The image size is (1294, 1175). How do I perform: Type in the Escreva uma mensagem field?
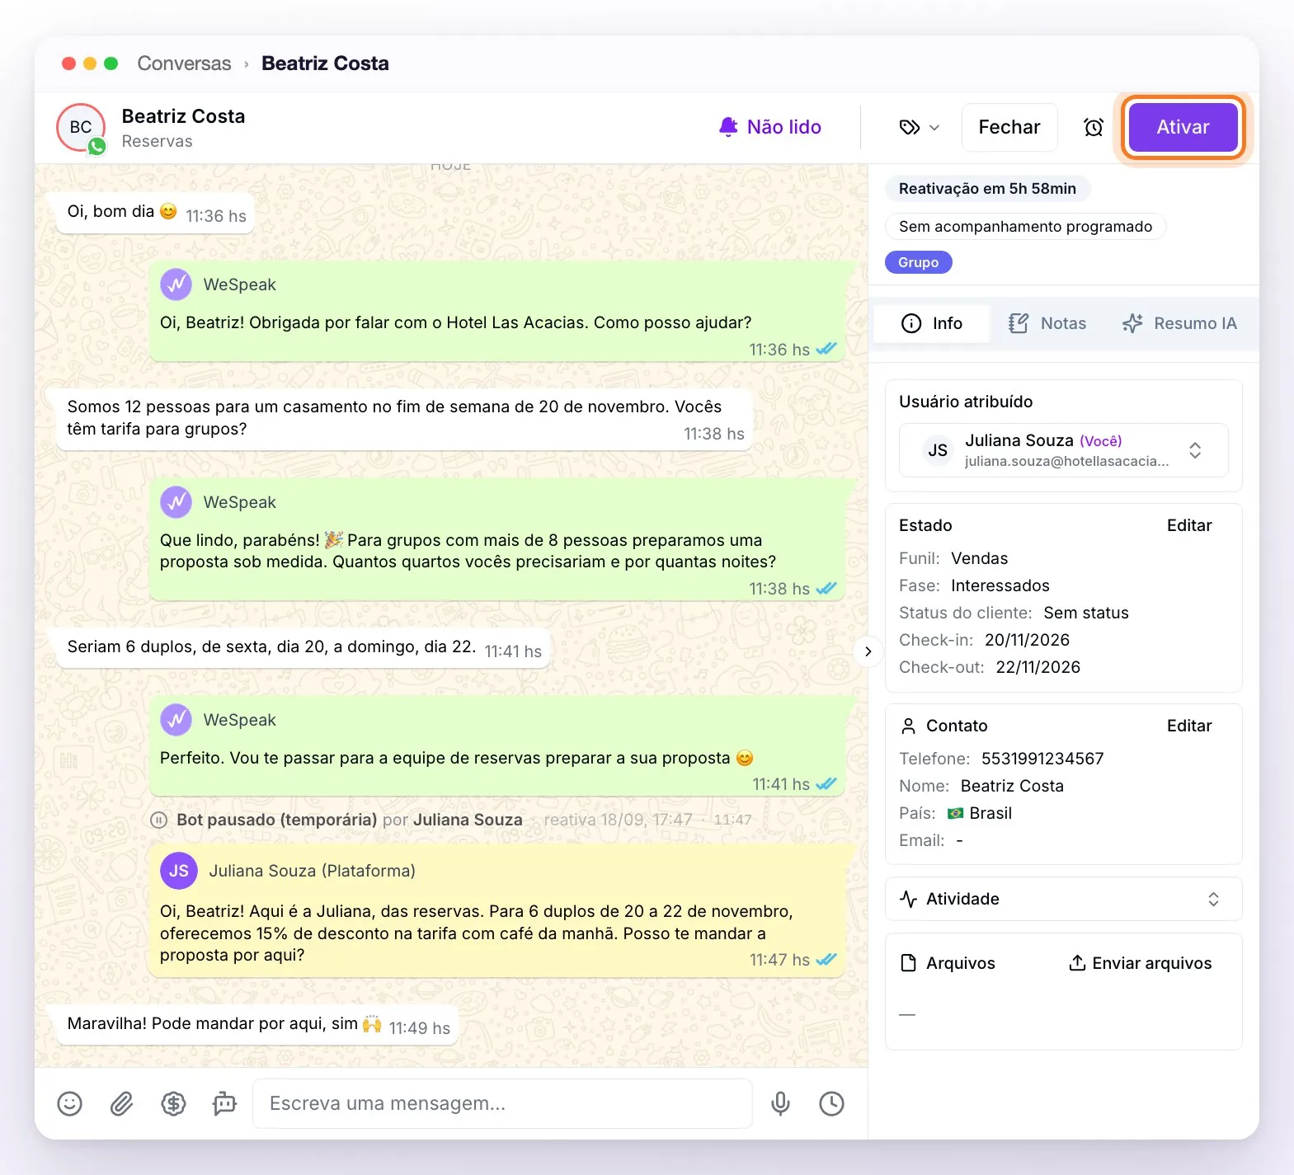click(502, 1103)
